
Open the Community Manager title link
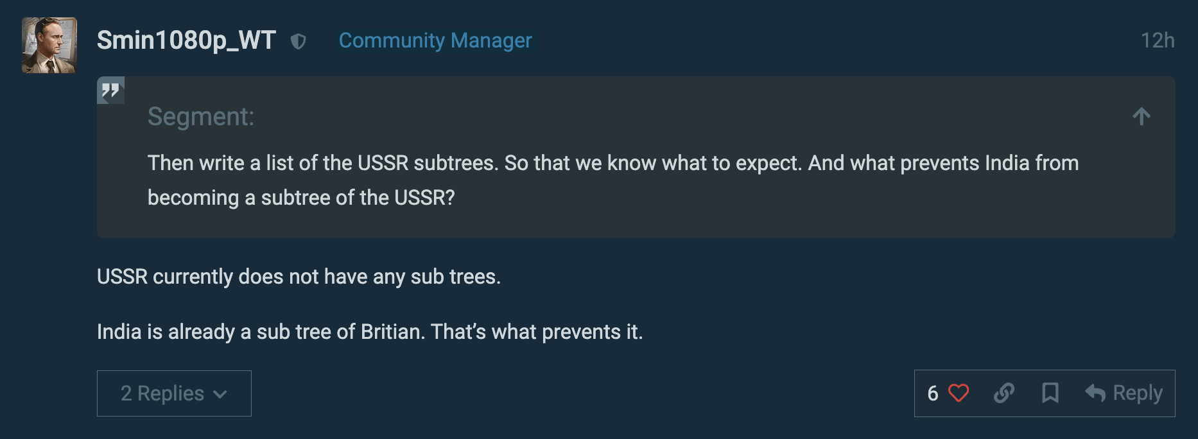click(435, 40)
